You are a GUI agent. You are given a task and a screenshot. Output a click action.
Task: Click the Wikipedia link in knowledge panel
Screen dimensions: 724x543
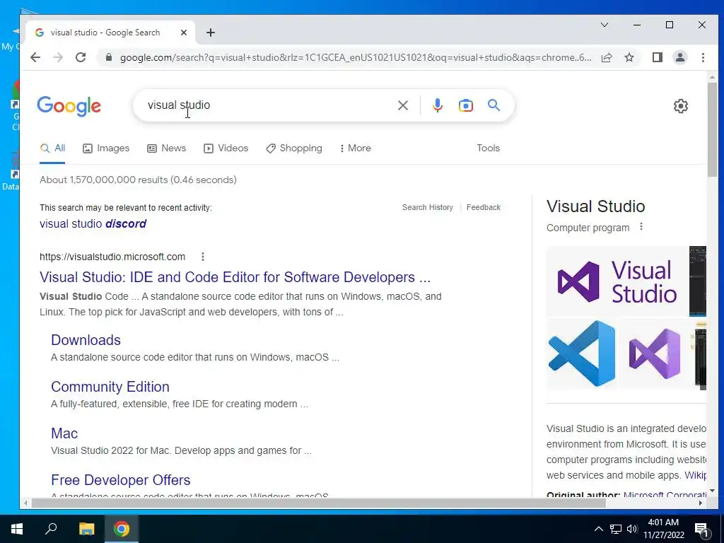click(x=695, y=475)
